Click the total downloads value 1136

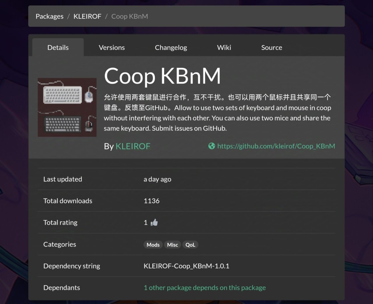pyautogui.click(x=152, y=201)
